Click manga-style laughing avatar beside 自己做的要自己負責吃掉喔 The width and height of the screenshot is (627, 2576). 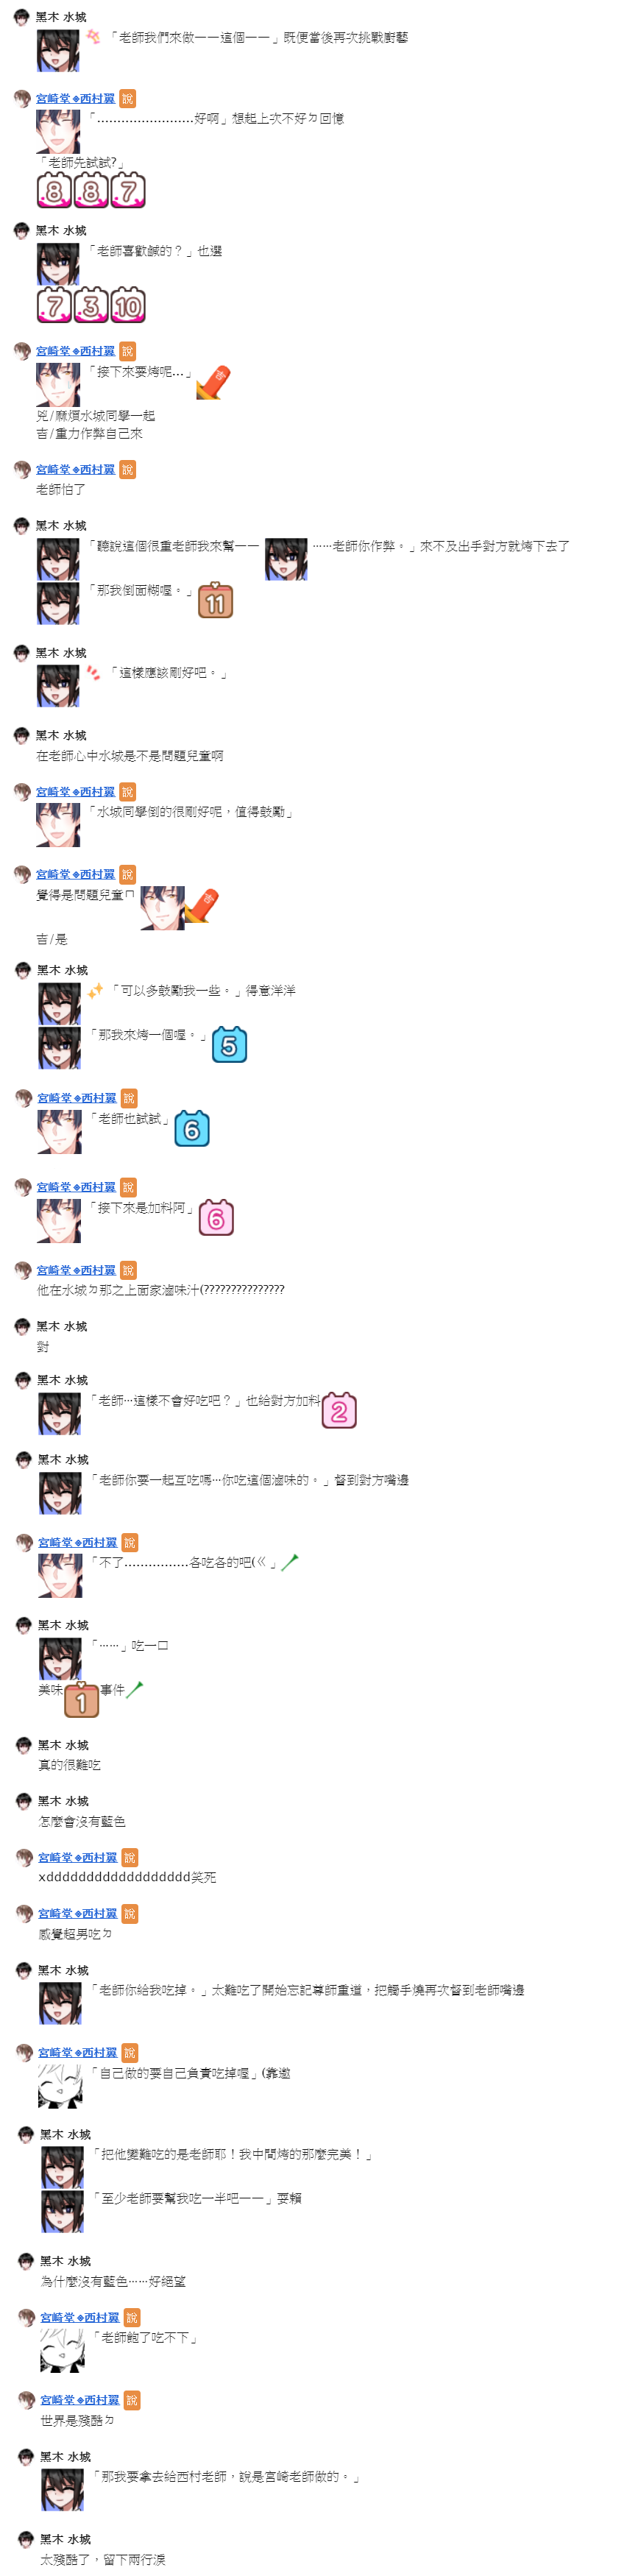click(60, 2085)
